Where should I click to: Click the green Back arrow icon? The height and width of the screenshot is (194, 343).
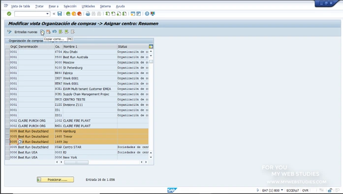[68, 14]
